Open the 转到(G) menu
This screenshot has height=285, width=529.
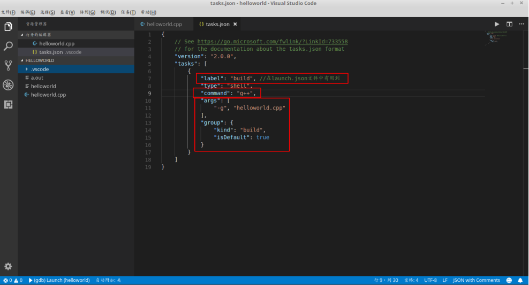(87, 12)
